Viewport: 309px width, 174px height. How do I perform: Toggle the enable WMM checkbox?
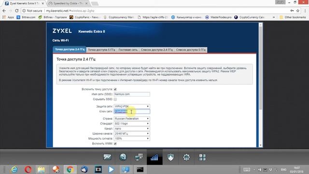coord(115,144)
